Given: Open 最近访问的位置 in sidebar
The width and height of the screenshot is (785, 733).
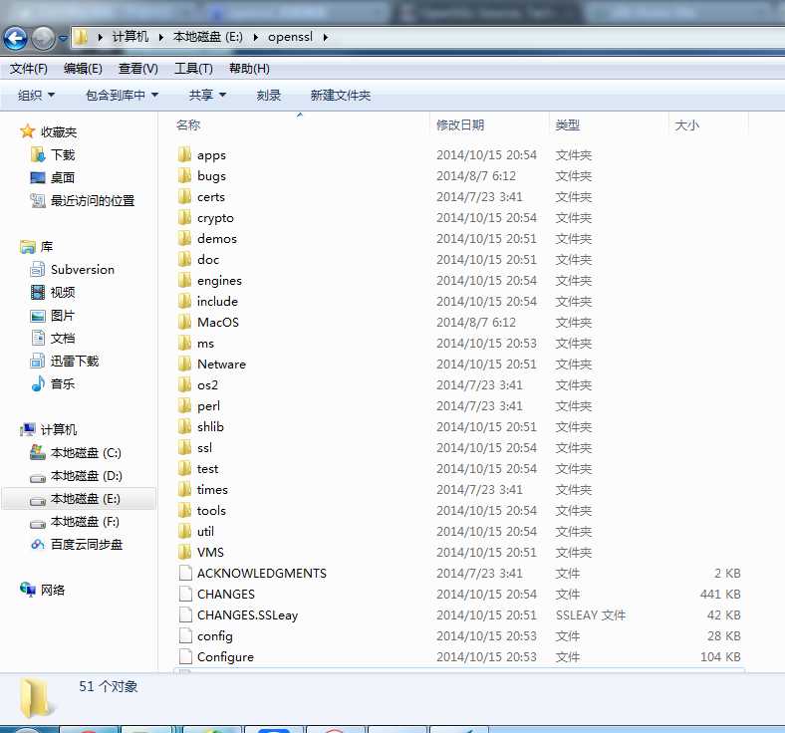Looking at the screenshot, I should click(x=83, y=200).
